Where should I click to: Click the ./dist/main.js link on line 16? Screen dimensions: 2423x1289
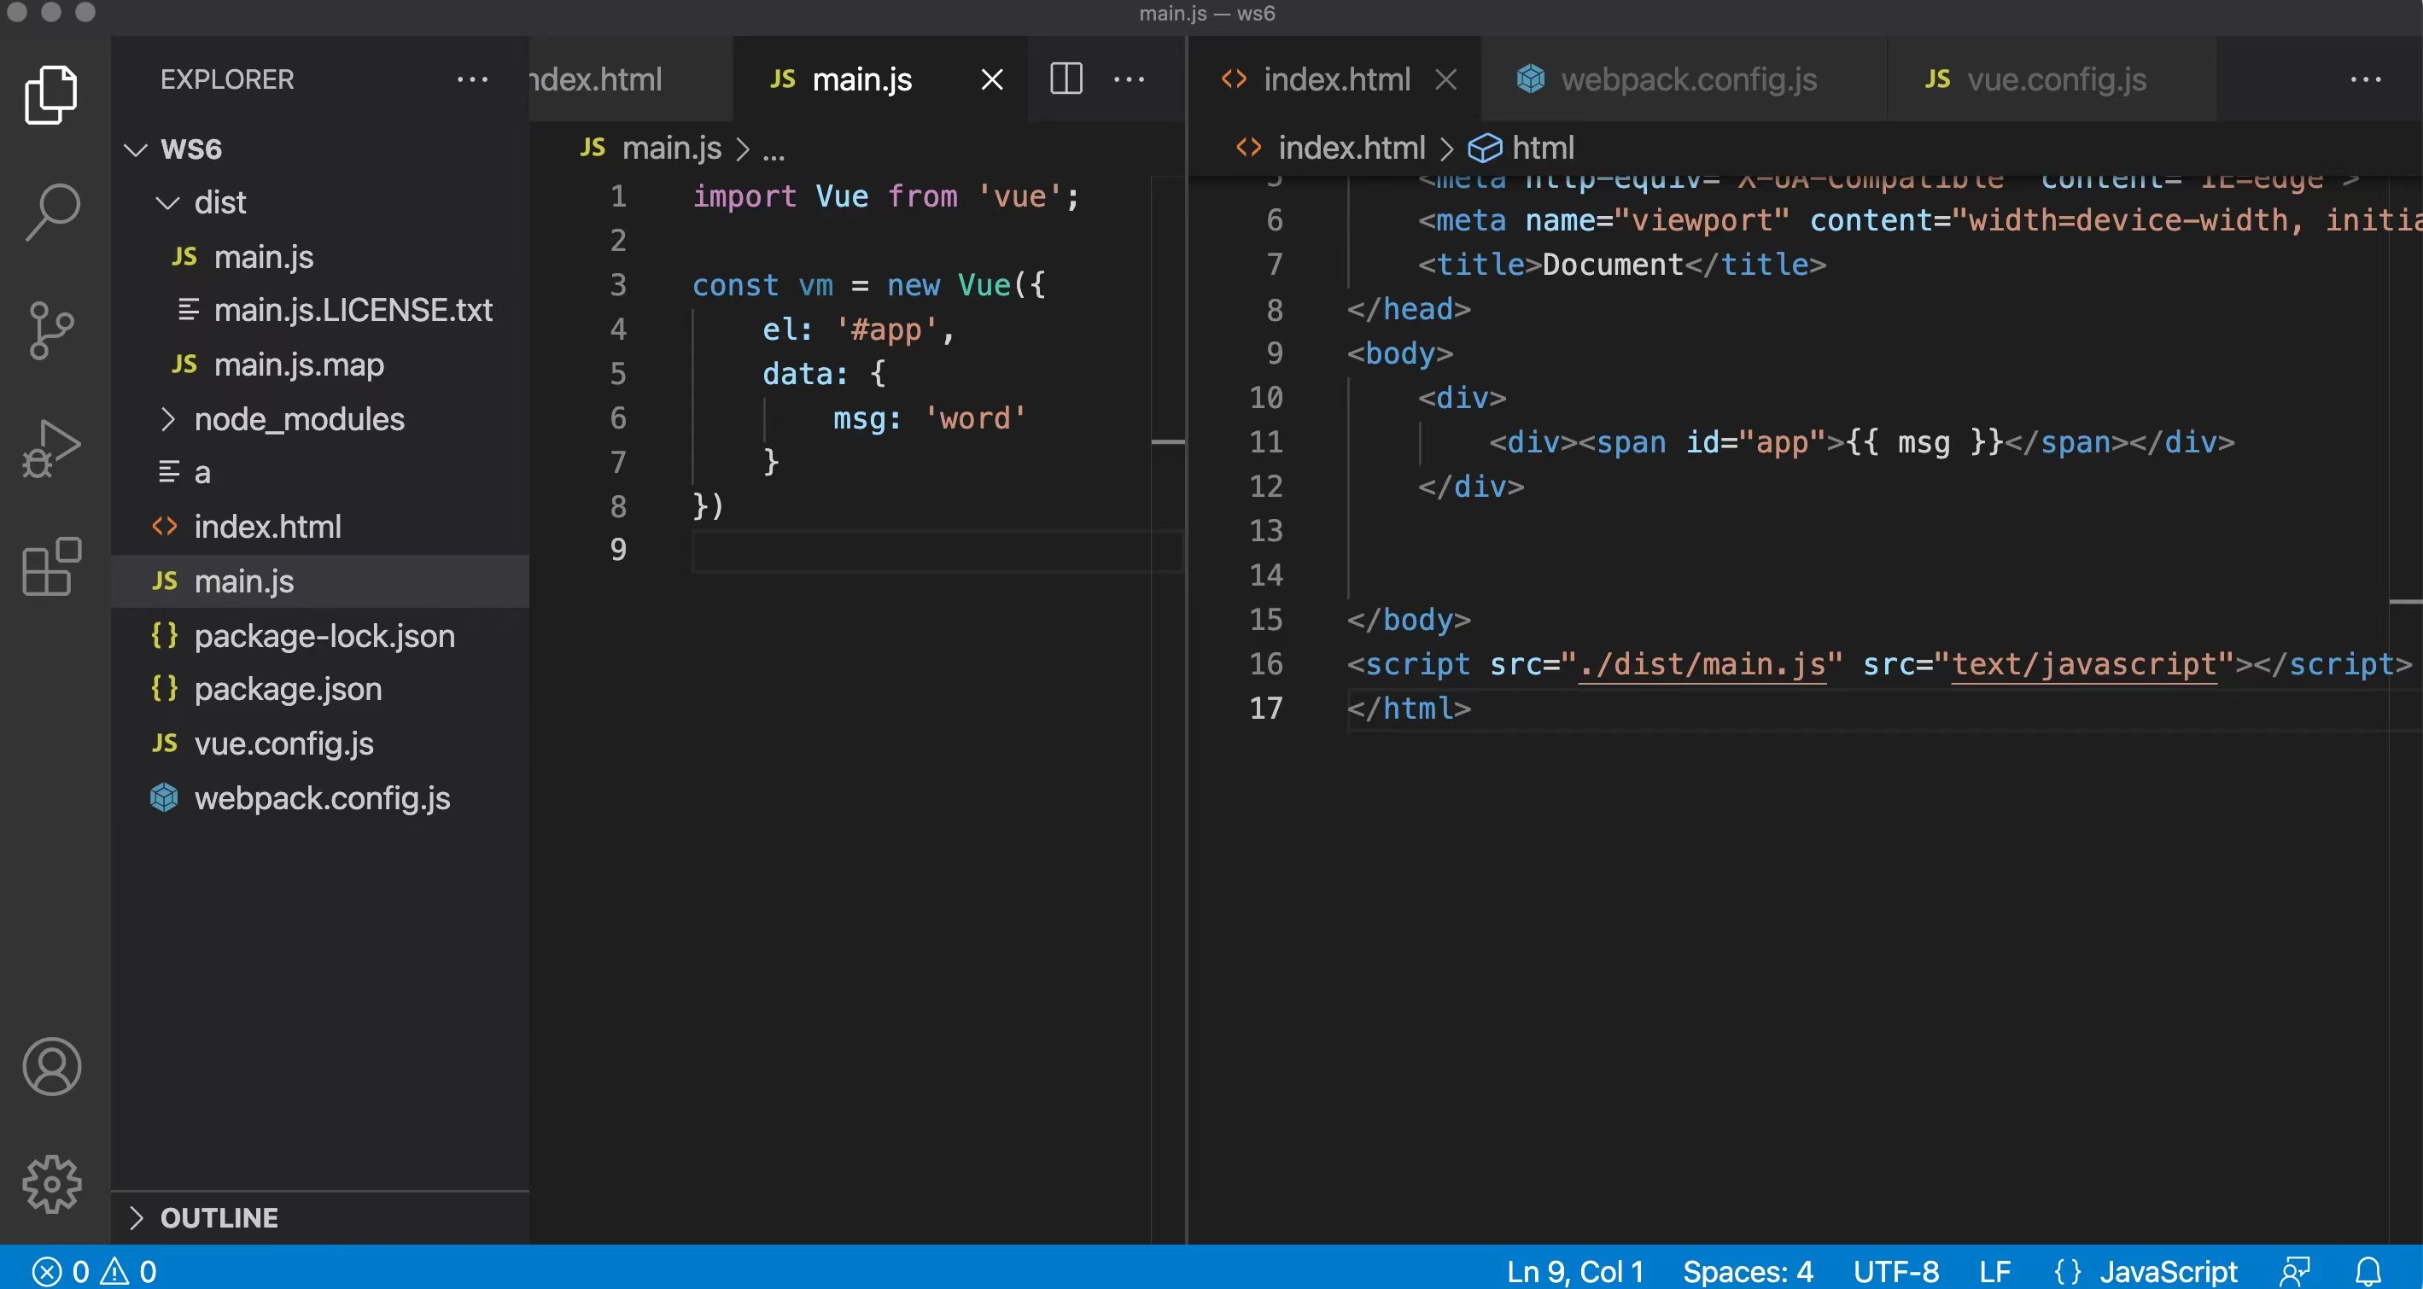(x=1702, y=665)
